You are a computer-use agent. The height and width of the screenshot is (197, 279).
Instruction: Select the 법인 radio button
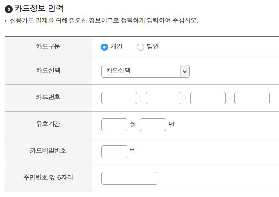click(141, 47)
